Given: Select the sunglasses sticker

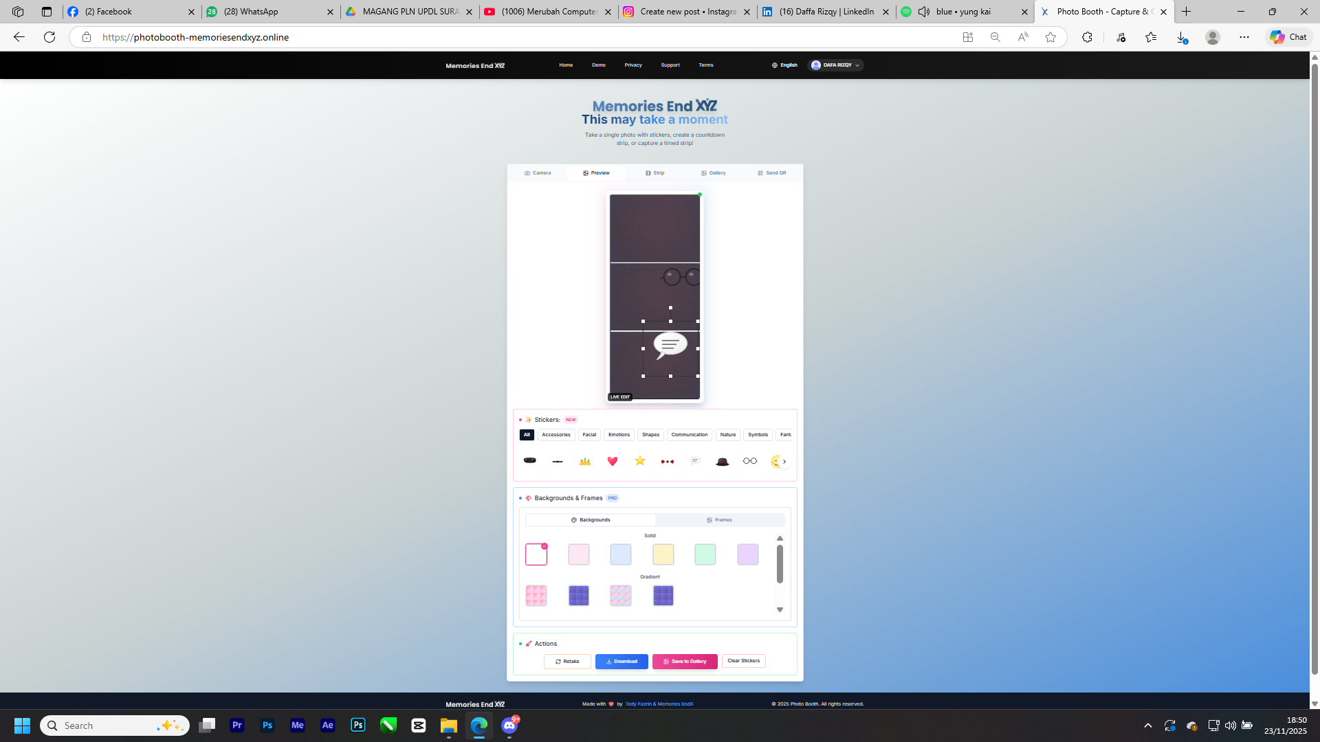Looking at the screenshot, I should (529, 460).
